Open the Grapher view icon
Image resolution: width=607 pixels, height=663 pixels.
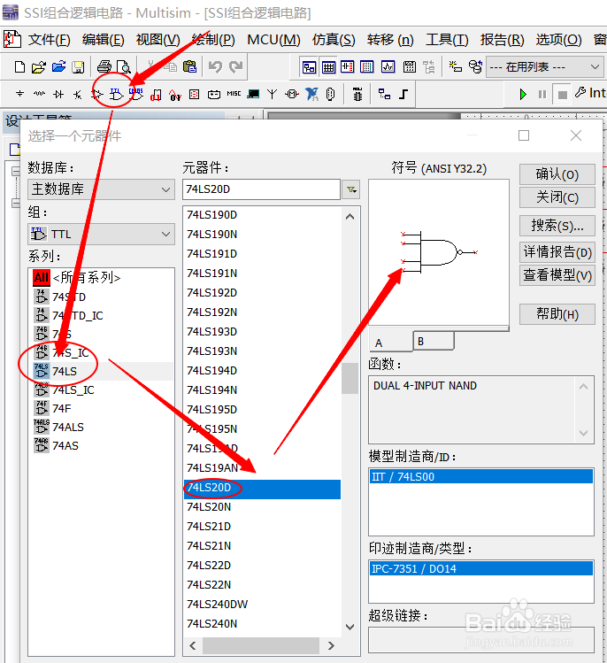click(x=388, y=66)
